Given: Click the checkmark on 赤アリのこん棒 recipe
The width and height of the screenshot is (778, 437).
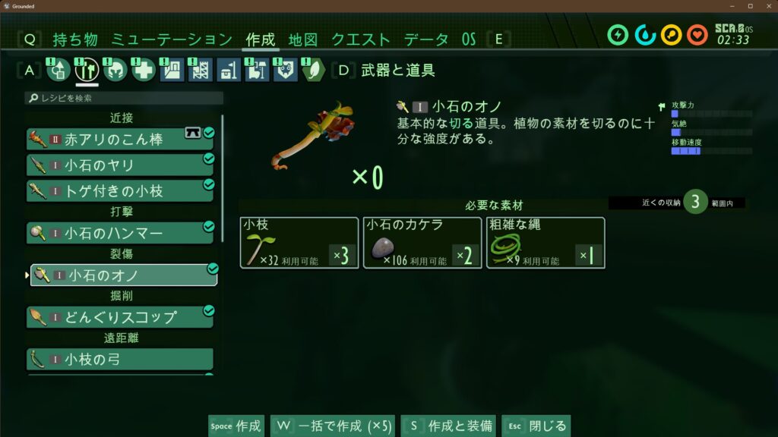Looking at the screenshot, I should [x=209, y=132].
